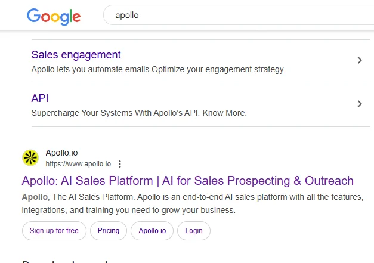This screenshot has width=374, height=263.
Task: Select the Pricing chip
Action: coord(109,231)
